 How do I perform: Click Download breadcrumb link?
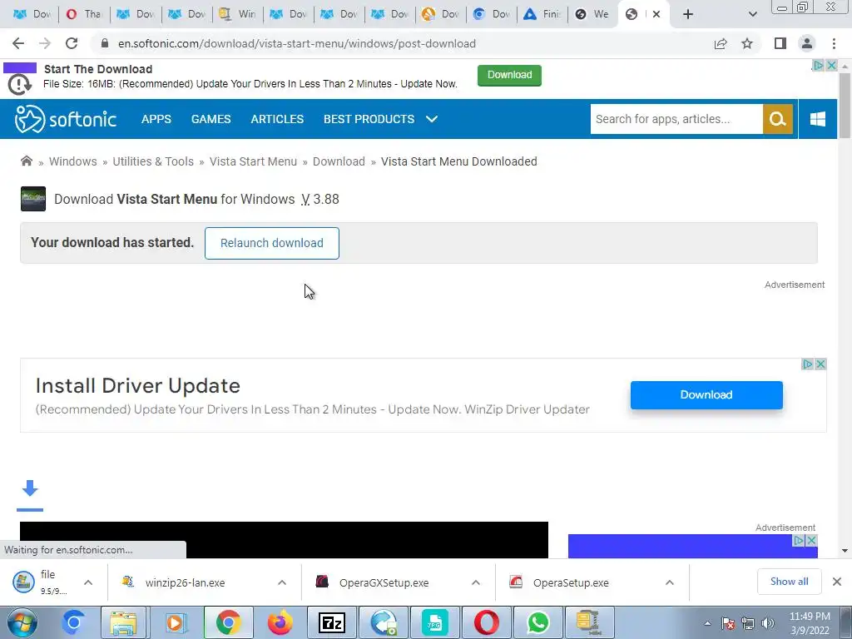point(339,161)
